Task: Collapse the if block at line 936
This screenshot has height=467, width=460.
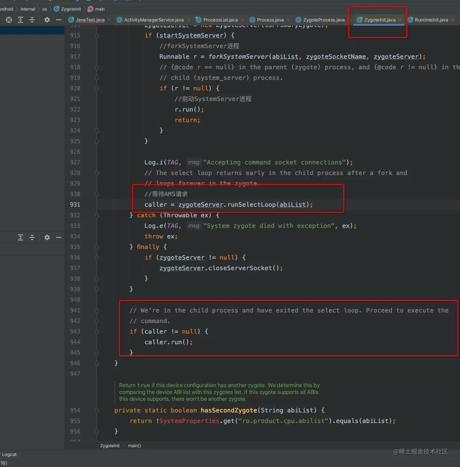Action: click(x=97, y=258)
